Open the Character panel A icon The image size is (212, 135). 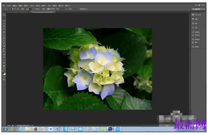point(193,28)
